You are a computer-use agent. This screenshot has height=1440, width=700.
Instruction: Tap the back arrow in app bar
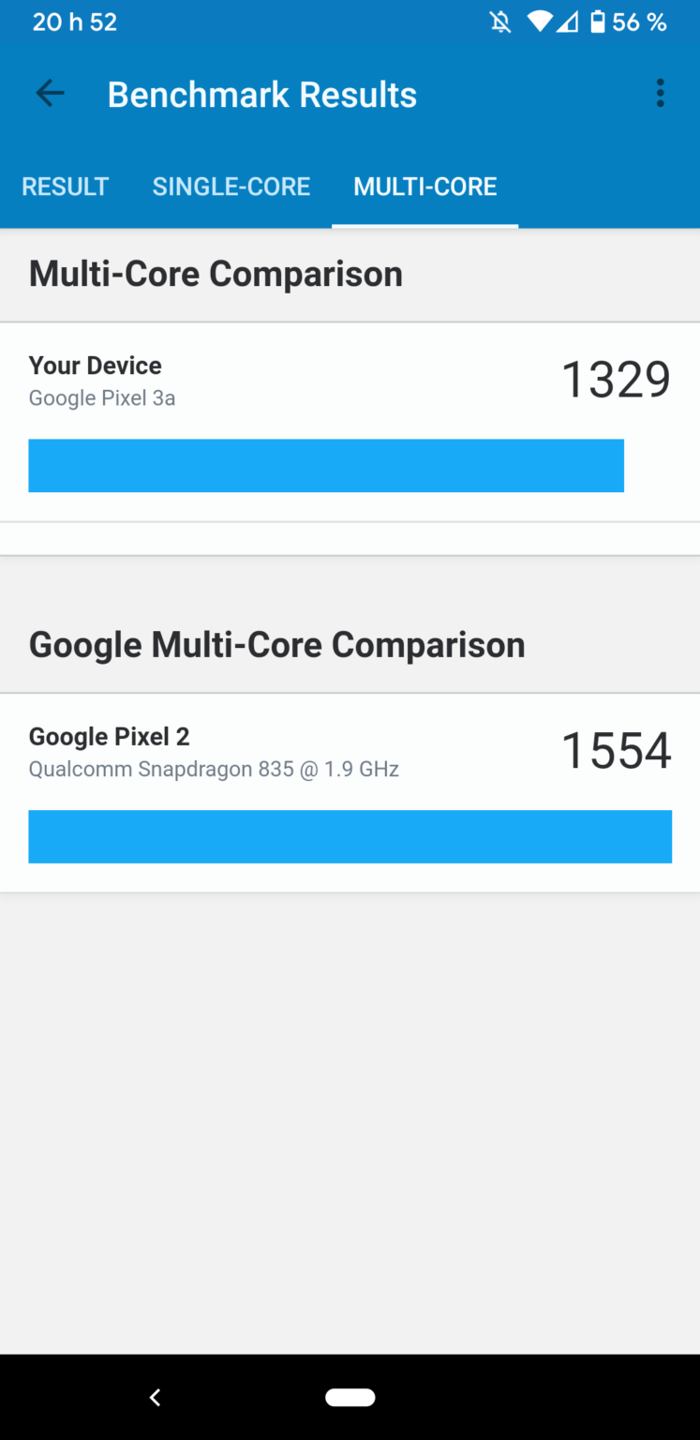tap(50, 94)
